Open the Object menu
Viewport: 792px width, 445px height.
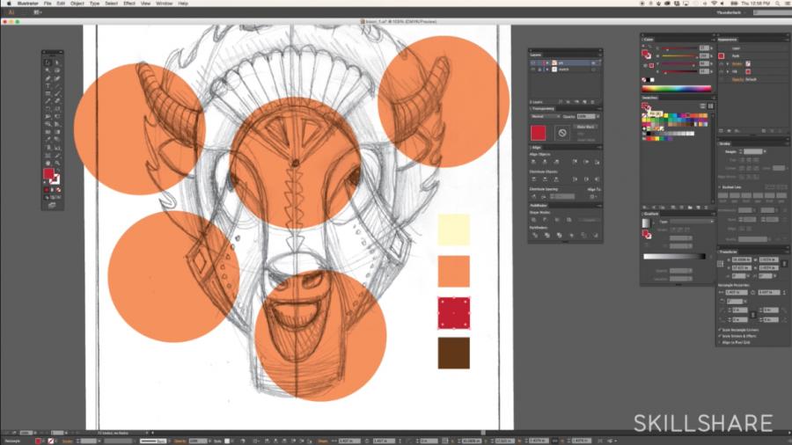tap(77, 4)
